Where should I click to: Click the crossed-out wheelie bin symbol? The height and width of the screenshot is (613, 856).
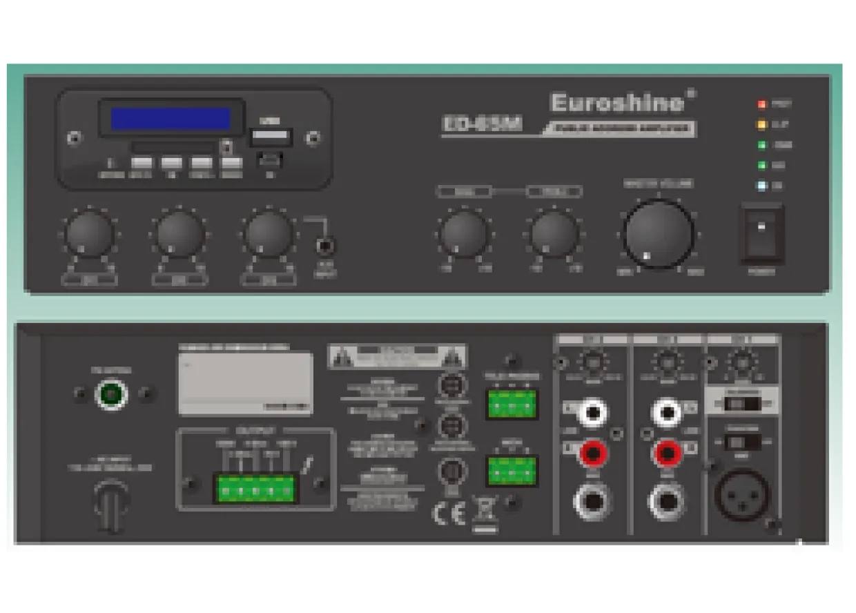click(484, 514)
